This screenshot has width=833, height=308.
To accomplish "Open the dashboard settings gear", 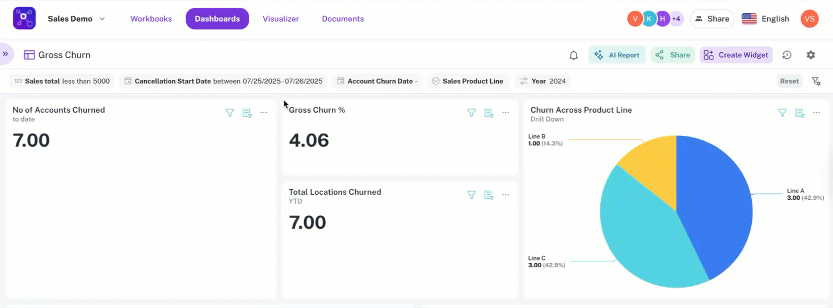I will click(x=811, y=55).
